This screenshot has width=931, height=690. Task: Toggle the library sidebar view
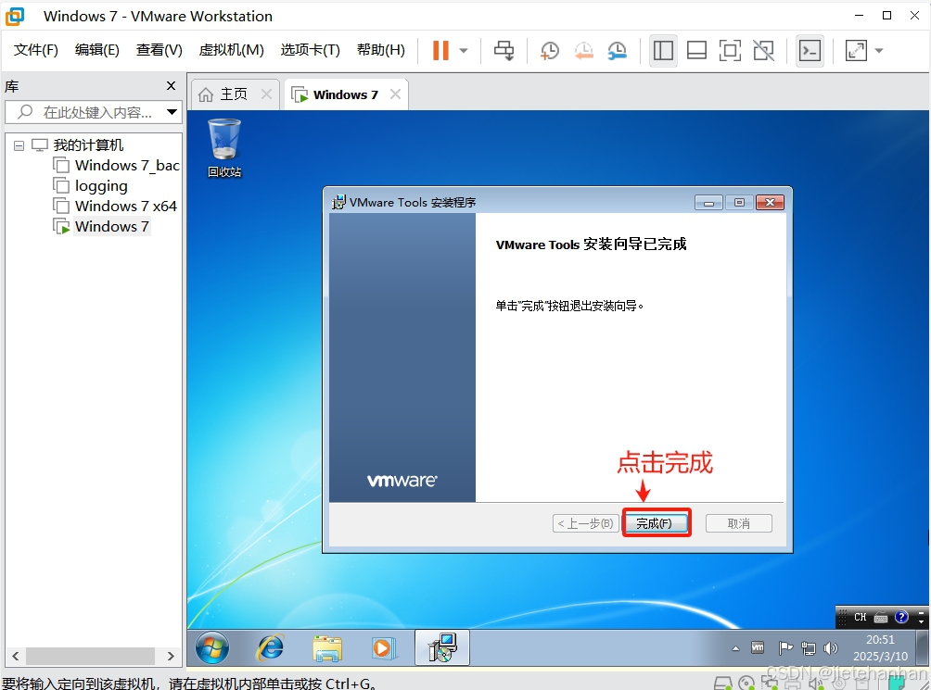[x=663, y=50]
